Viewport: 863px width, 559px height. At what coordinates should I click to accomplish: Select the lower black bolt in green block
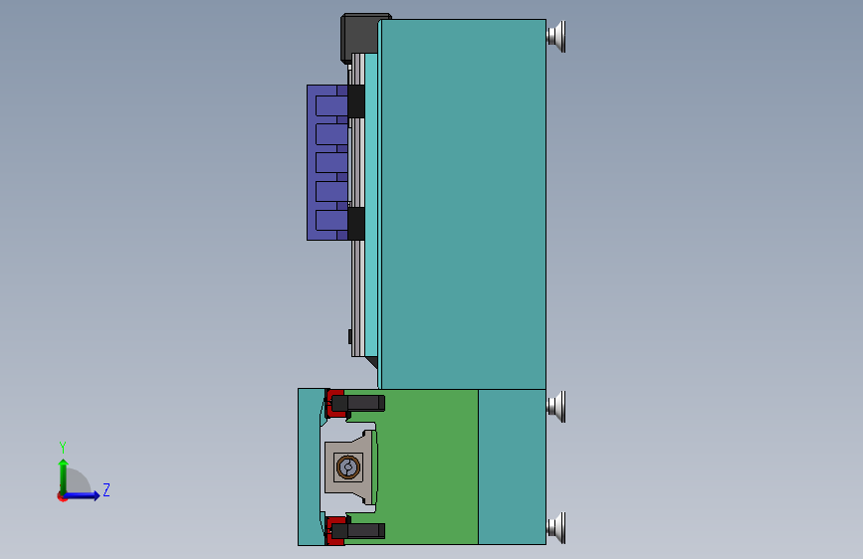[x=358, y=531]
